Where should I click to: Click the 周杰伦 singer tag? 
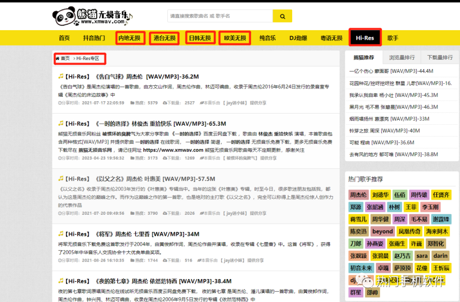[358, 195]
